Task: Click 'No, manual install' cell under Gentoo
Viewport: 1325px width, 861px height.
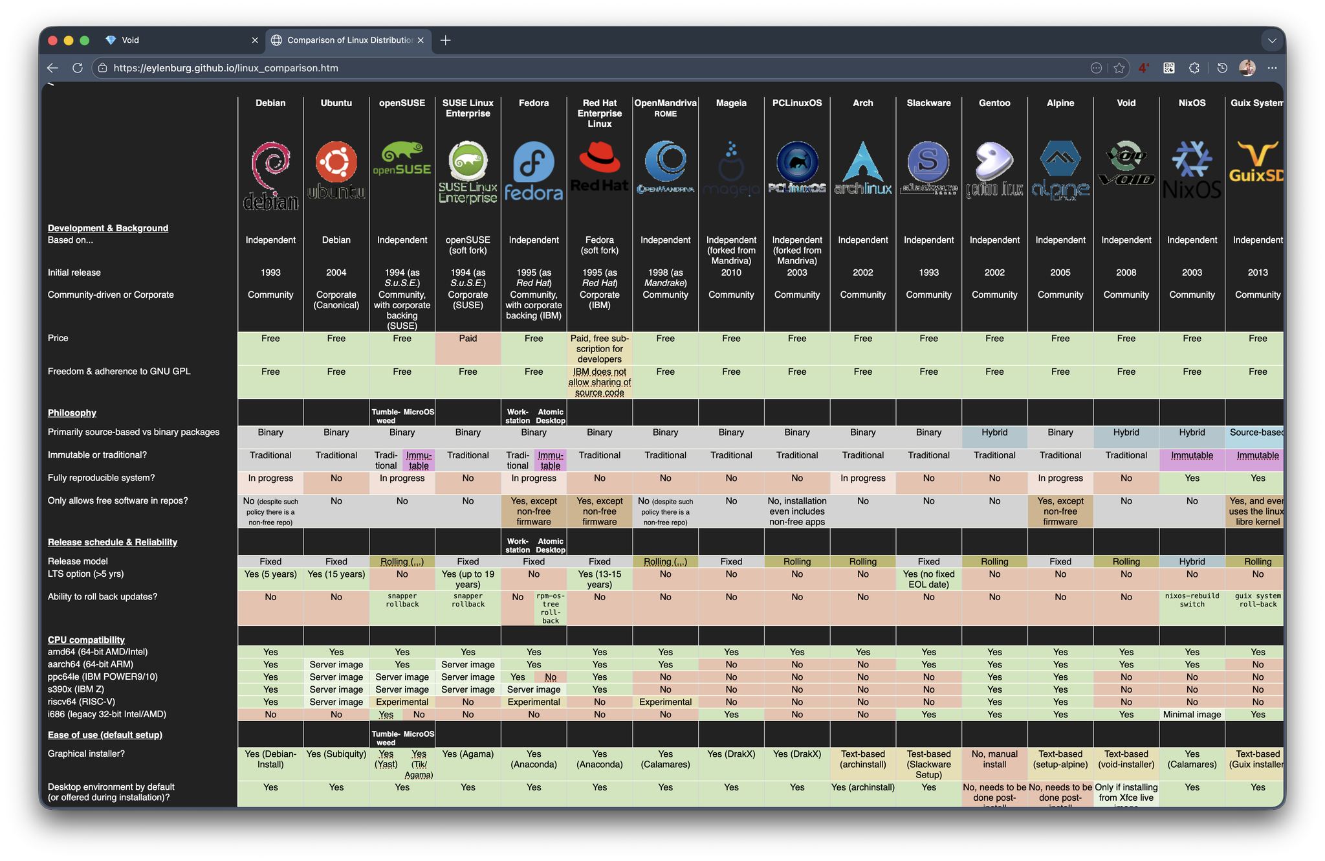Action: click(994, 764)
